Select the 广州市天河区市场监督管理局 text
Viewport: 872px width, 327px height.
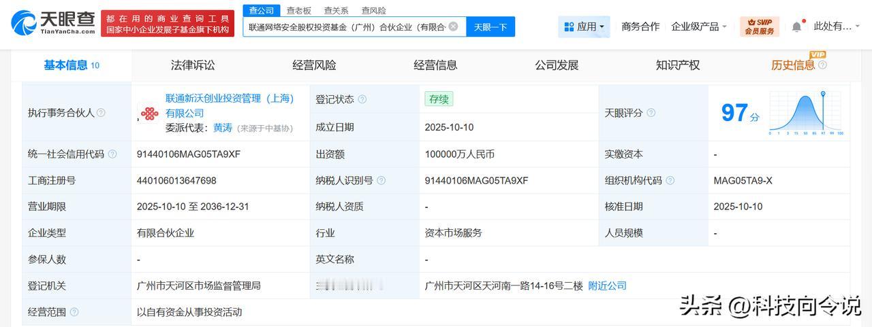tap(199, 286)
